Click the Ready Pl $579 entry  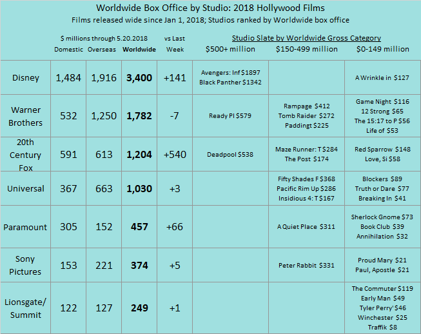(230, 116)
